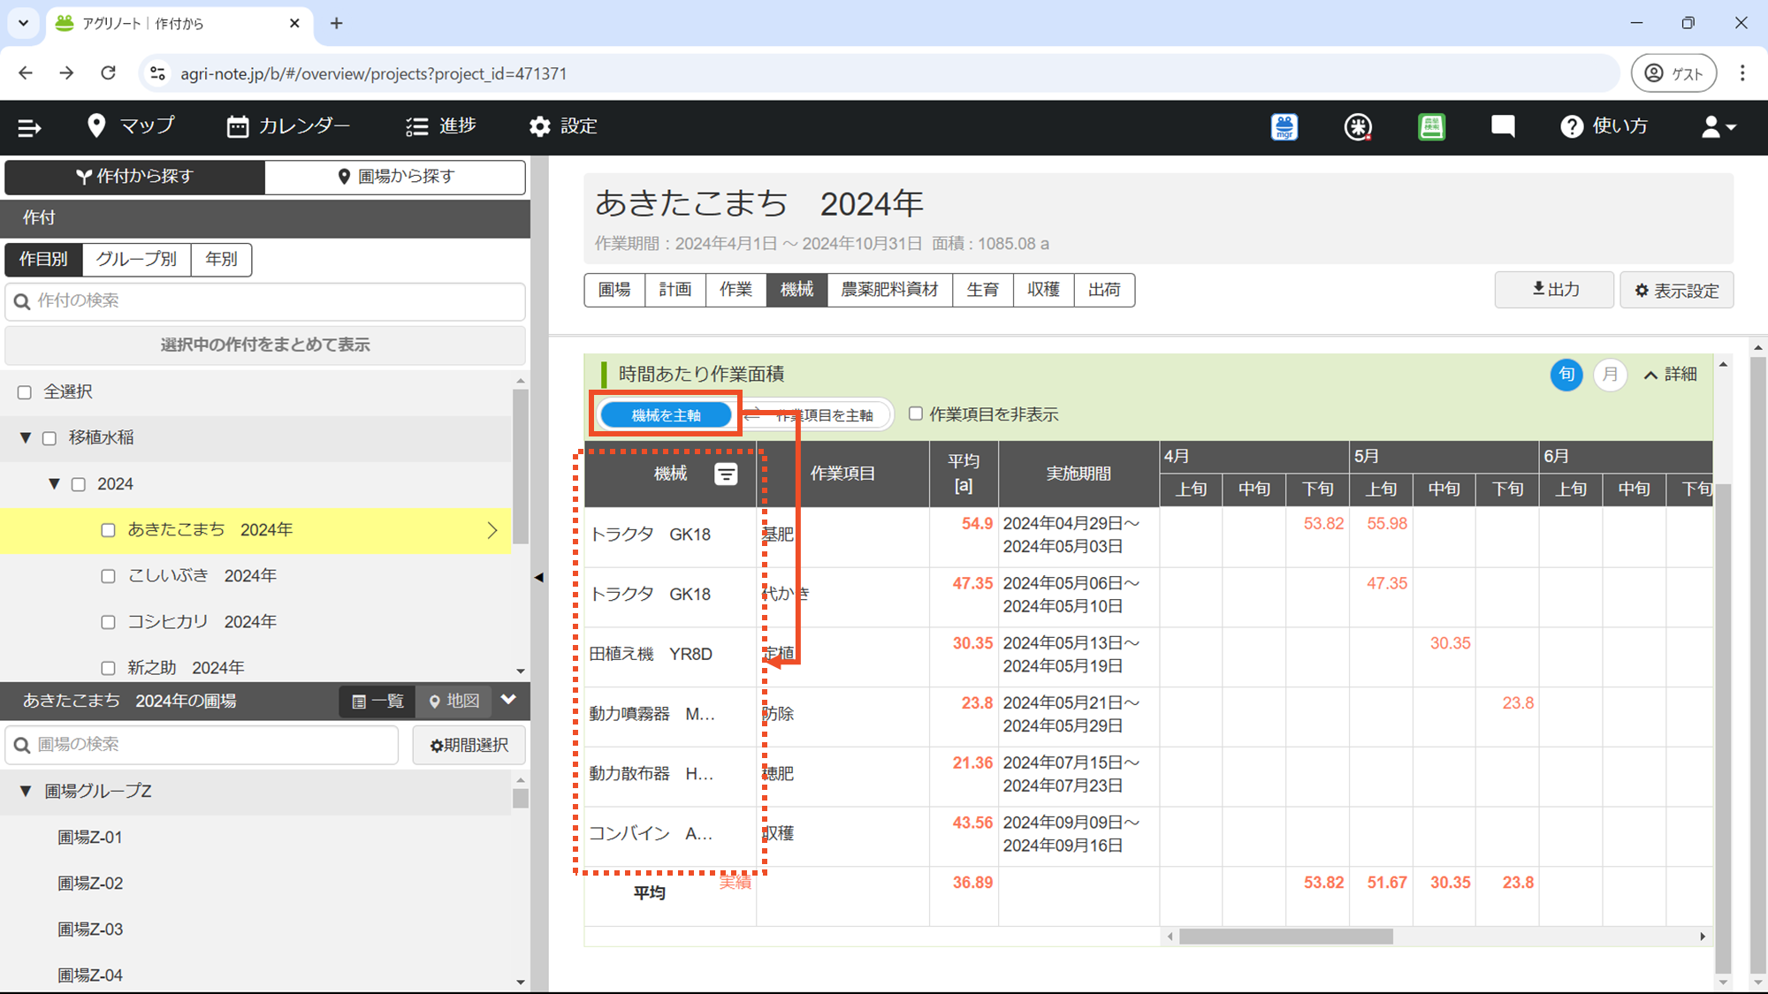Screen dimensions: 1768x994
Task: Select the グループ別 grouping tab
Action: [136, 259]
